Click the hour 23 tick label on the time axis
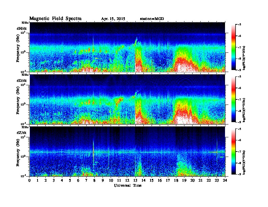The width and height of the screenshot is (268, 207). pos(217,180)
